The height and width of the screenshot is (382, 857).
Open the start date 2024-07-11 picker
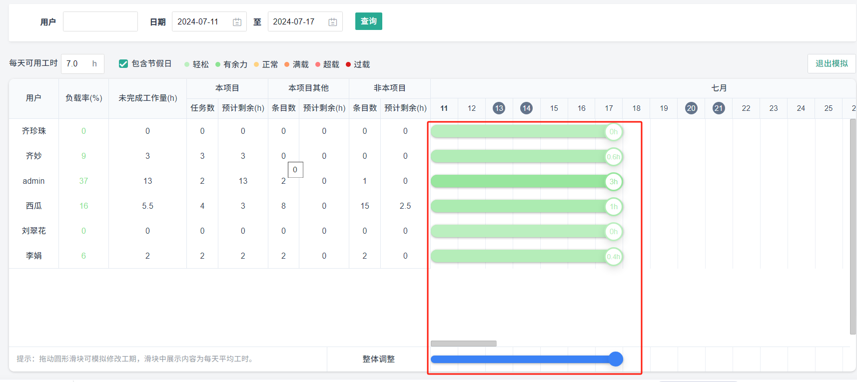[202, 22]
